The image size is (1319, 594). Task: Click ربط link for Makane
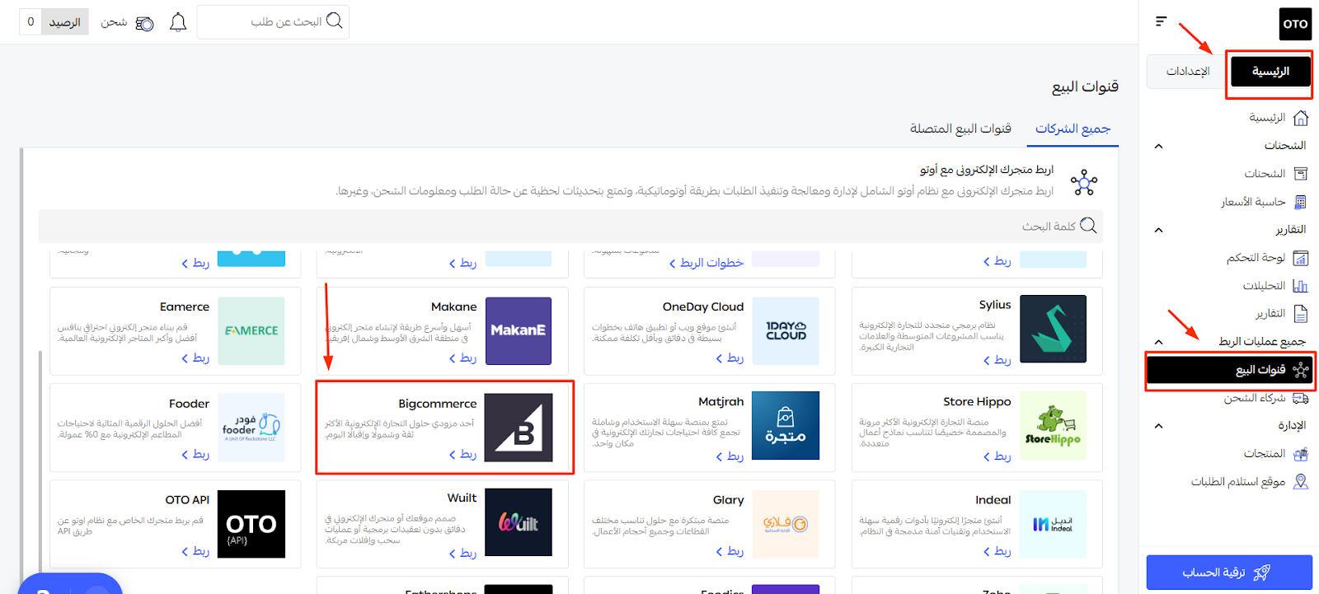tap(463, 358)
